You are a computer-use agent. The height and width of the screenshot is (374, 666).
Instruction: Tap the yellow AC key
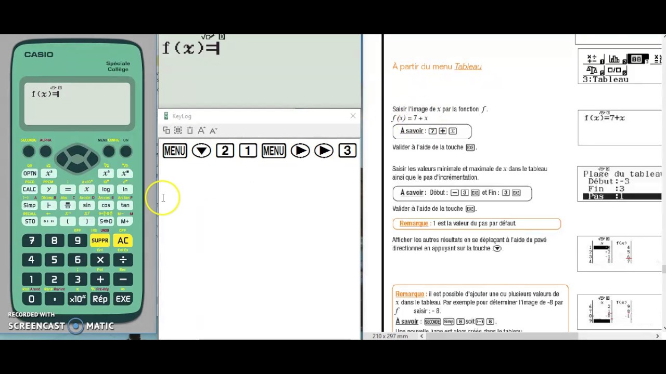123,241
